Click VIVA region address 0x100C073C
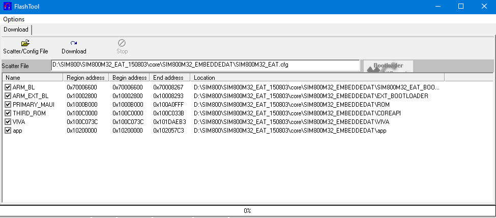The image size is (496, 218). tap(82, 122)
